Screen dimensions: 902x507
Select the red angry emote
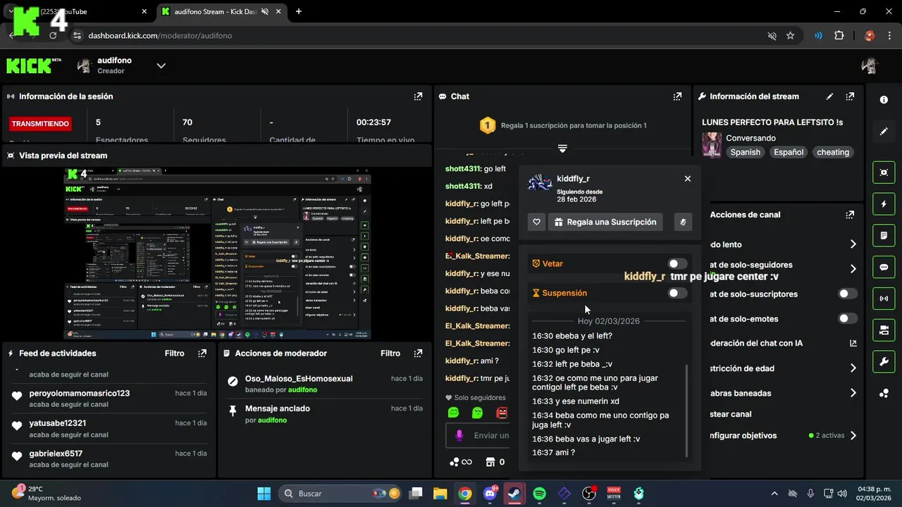[502, 413]
